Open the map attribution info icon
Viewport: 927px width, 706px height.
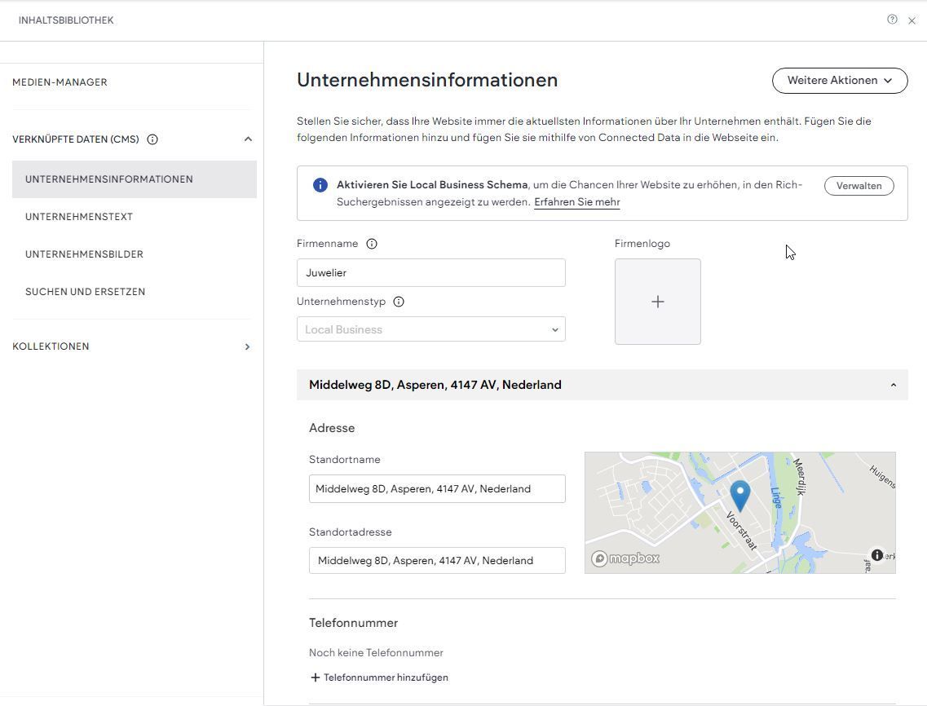[877, 555]
